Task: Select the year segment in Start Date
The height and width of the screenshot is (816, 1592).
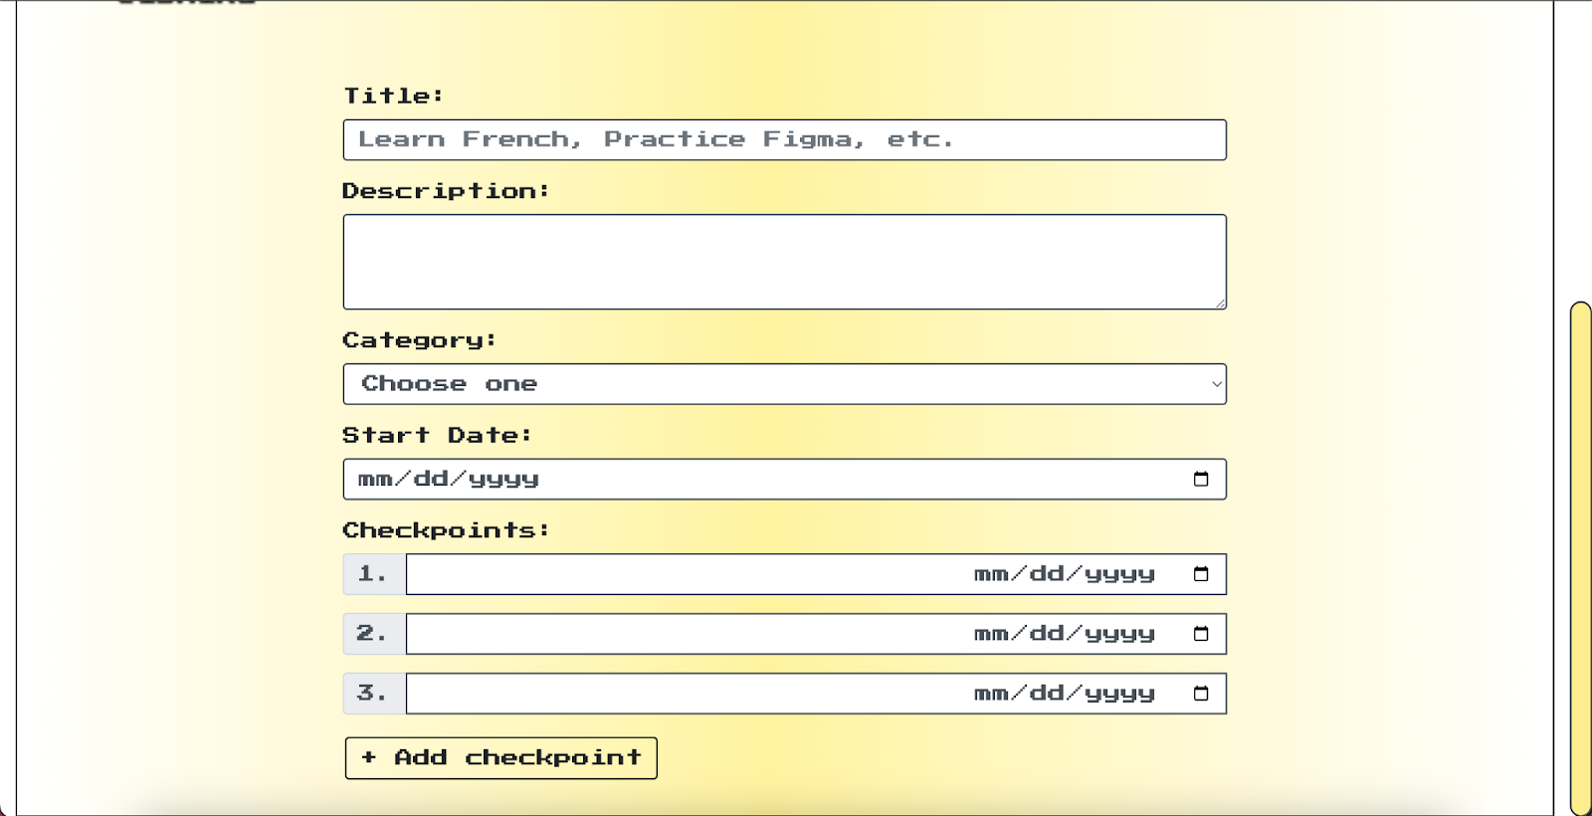Action: pyautogui.click(x=503, y=480)
